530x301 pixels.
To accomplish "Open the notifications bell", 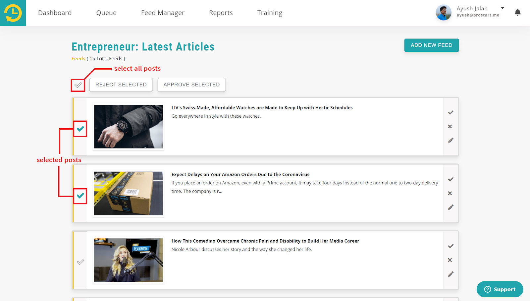I will pos(517,13).
